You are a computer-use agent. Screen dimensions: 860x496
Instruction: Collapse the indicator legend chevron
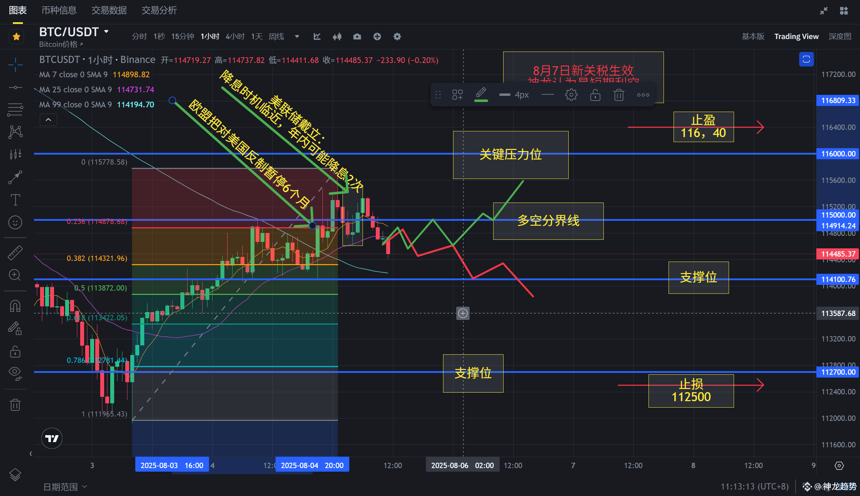pyautogui.click(x=48, y=120)
